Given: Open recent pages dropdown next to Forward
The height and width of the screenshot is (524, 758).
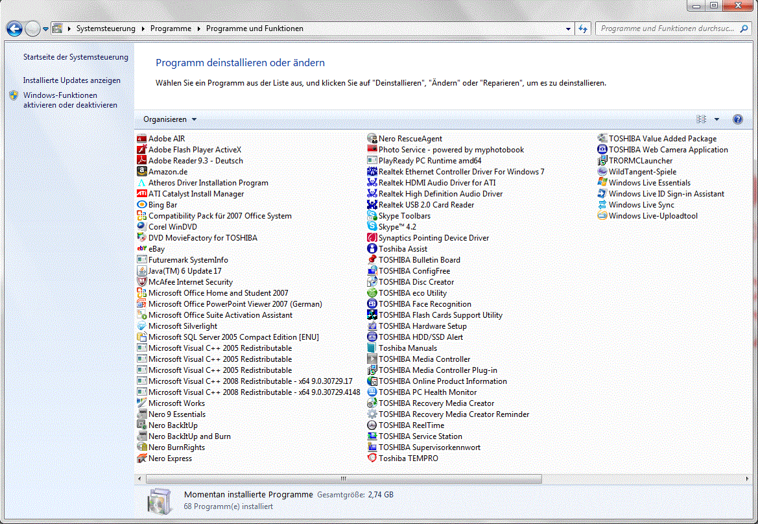Looking at the screenshot, I should pyautogui.click(x=45, y=29).
